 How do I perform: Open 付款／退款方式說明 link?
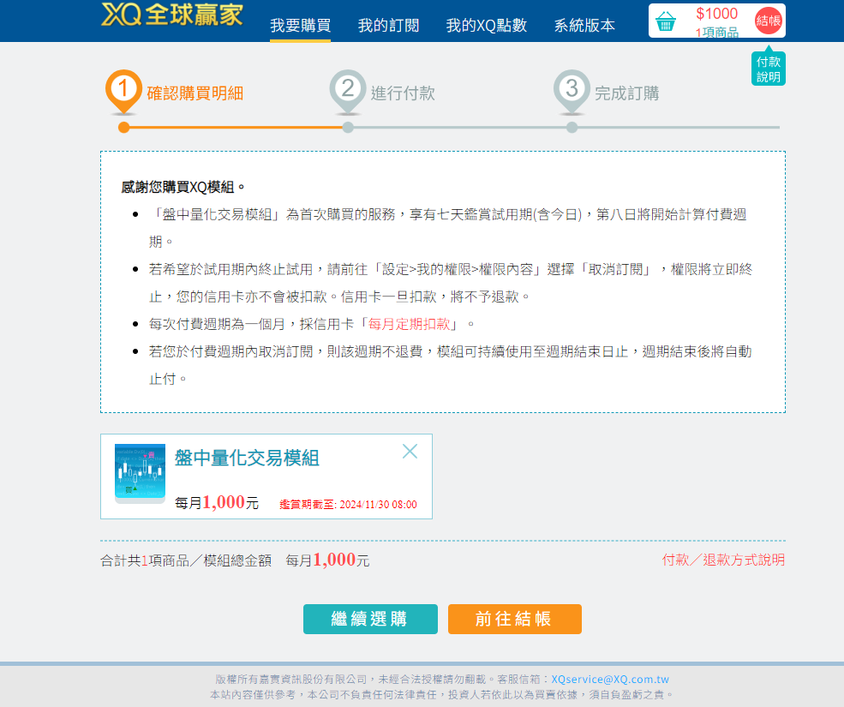pos(723,560)
